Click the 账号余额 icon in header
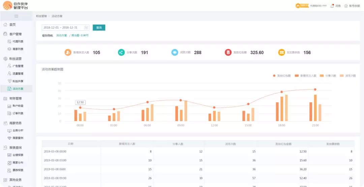 click(x=346, y=6)
